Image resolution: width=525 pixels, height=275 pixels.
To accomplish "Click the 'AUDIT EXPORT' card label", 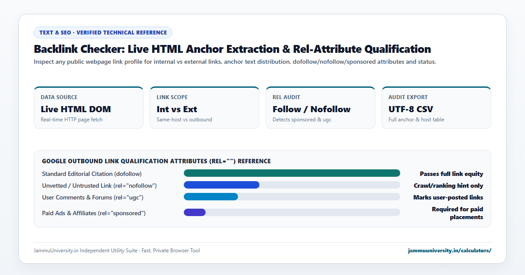I will click(x=408, y=97).
